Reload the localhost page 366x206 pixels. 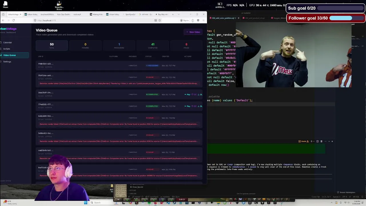(x=13, y=20)
